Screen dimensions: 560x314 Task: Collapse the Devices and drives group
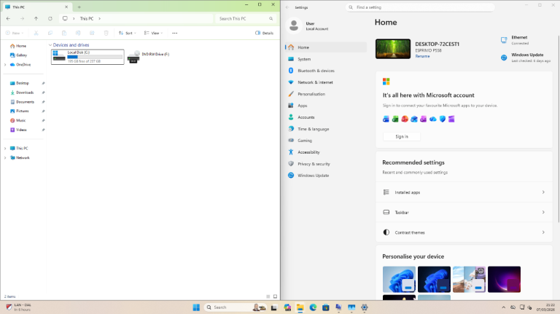point(50,45)
